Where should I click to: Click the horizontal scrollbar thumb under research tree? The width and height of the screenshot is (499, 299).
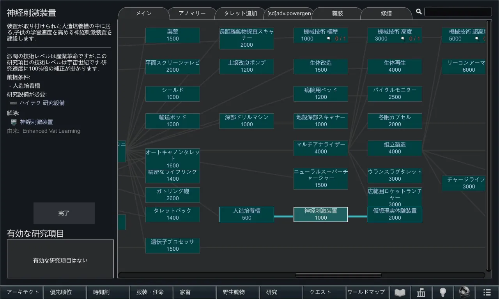pos(338,275)
